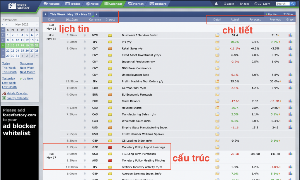Click speaker icon beside 5:30am NZD event
The image size is (300, 180).
tap(85, 35)
